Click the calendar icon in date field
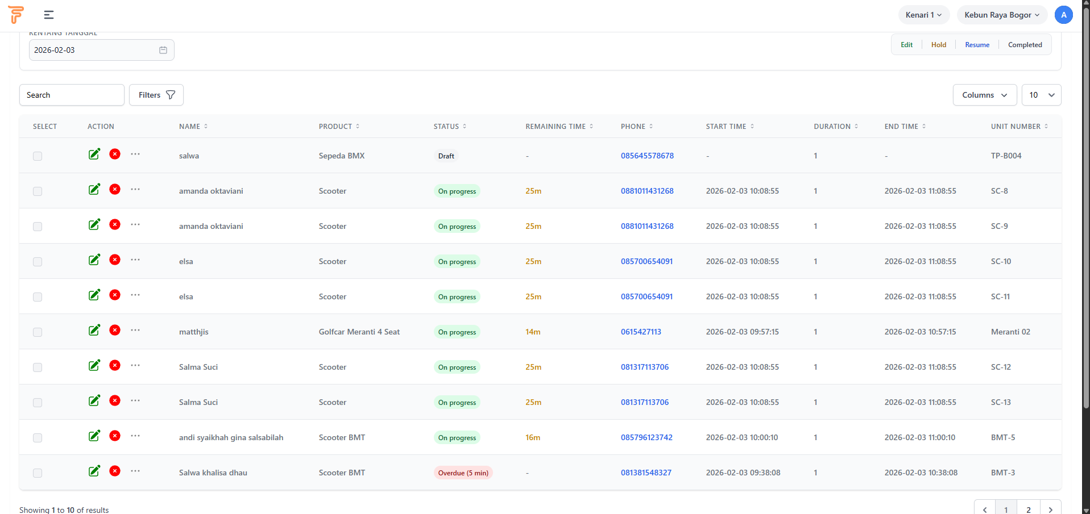 163,50
